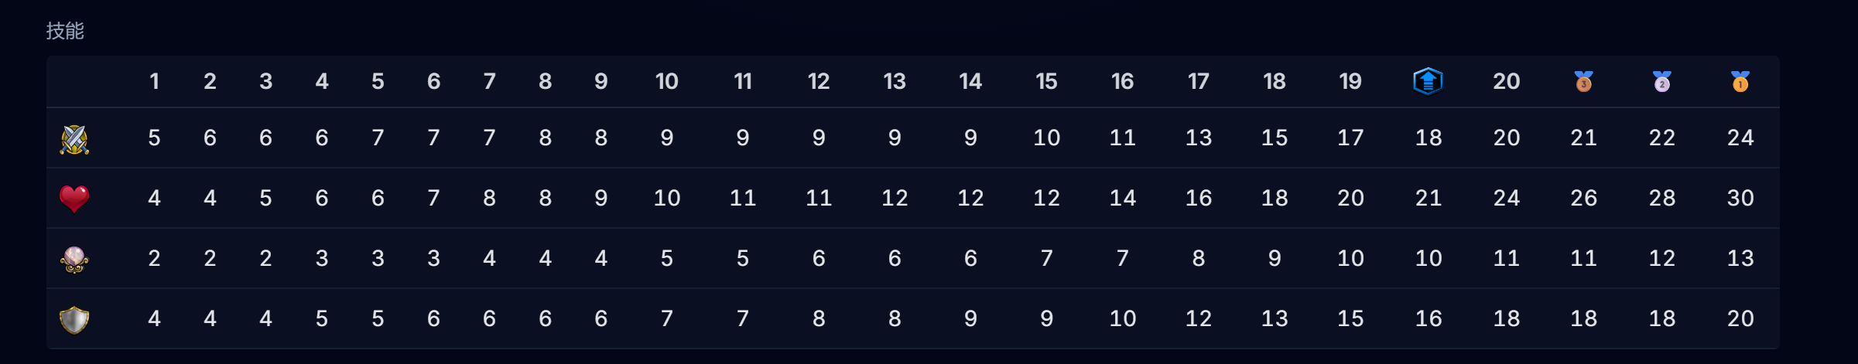Select level 19 column header
This screenshot has height=364, width=1858.
click(x=1350, y=81)
